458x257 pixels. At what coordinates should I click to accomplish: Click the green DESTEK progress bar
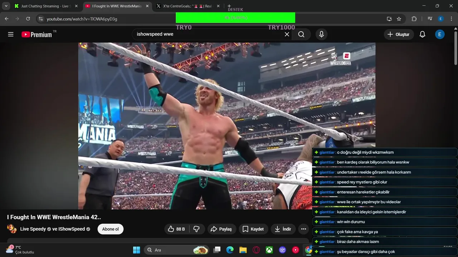[x=235, y=17]
